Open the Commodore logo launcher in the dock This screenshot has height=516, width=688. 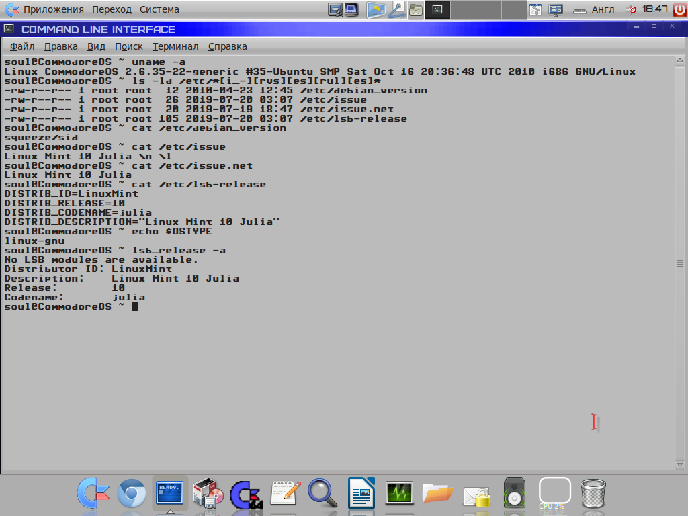93,493
